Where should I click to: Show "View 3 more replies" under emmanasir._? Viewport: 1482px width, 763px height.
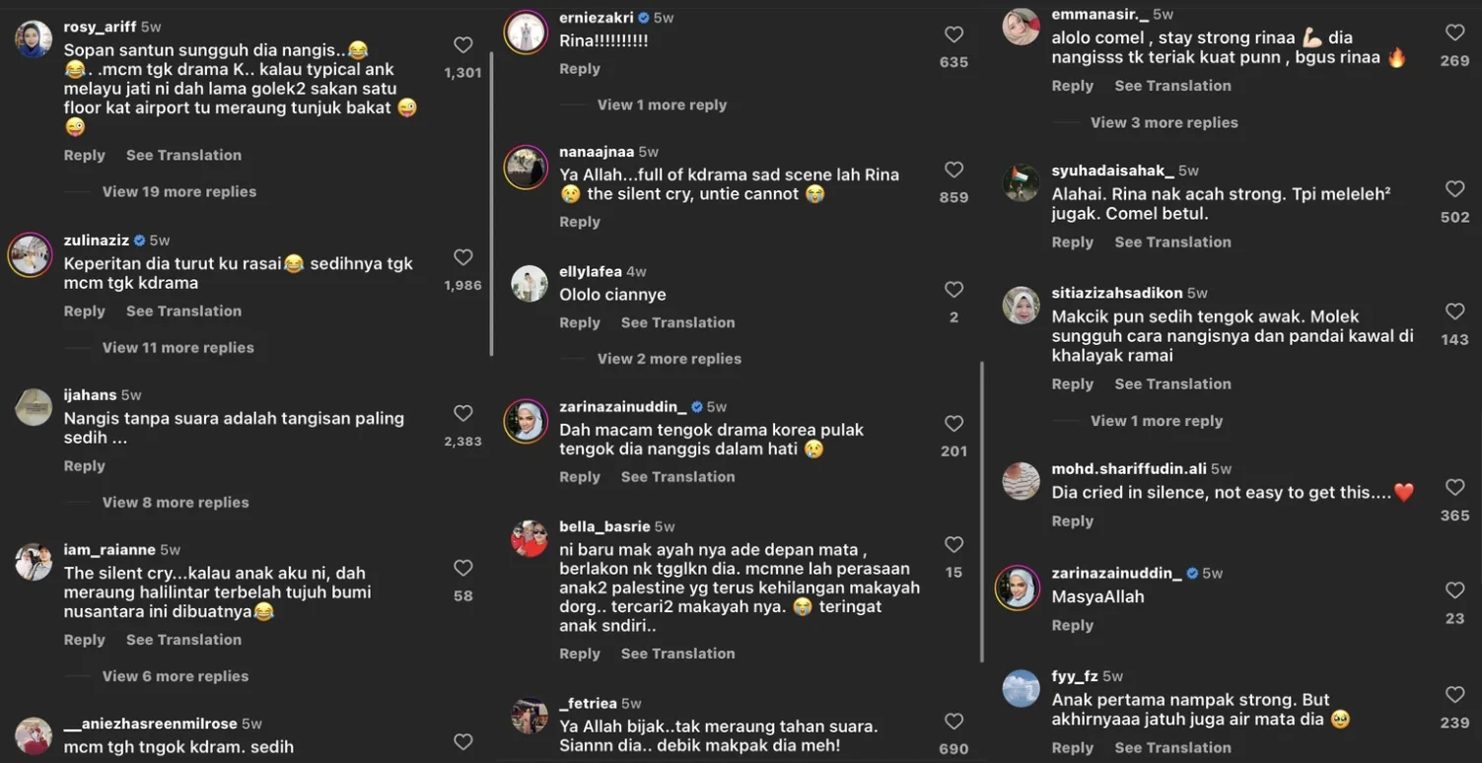[x=1164, y=122]
